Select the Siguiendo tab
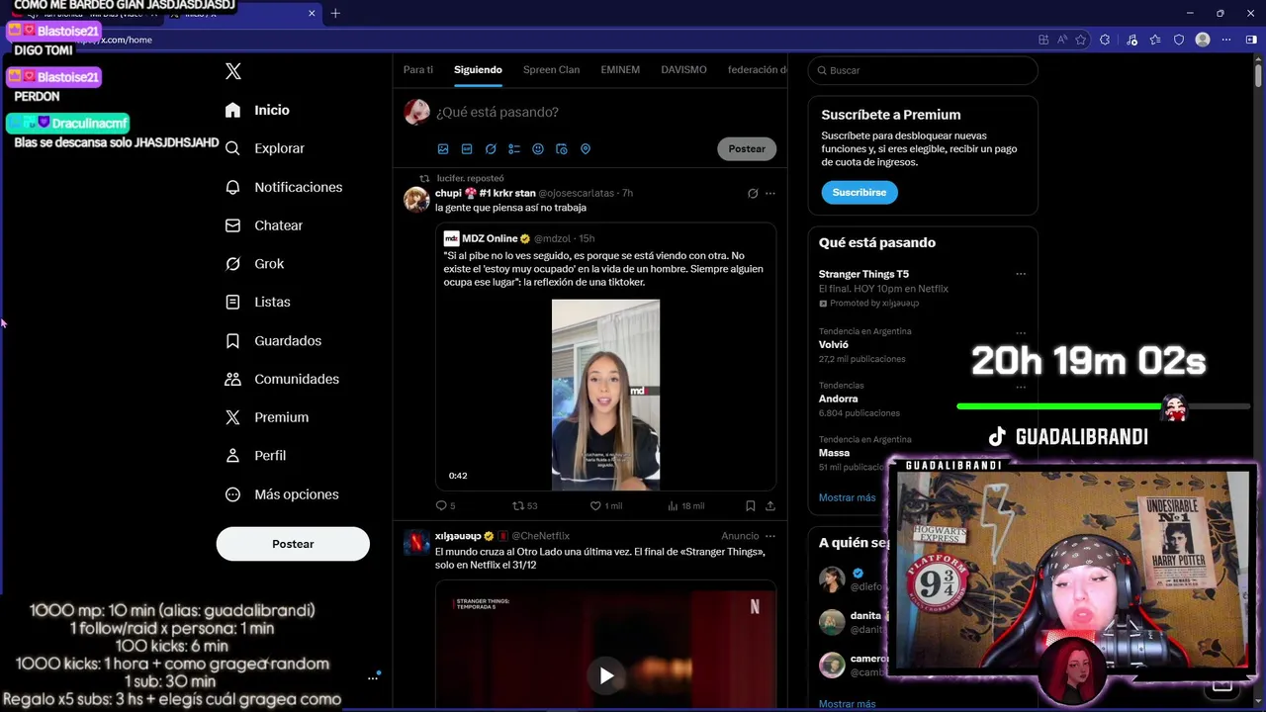 click(x=478, y=70)
